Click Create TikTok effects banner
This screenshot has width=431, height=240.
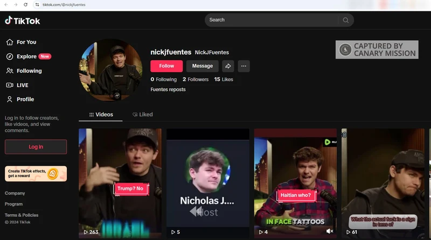[36, 174]
